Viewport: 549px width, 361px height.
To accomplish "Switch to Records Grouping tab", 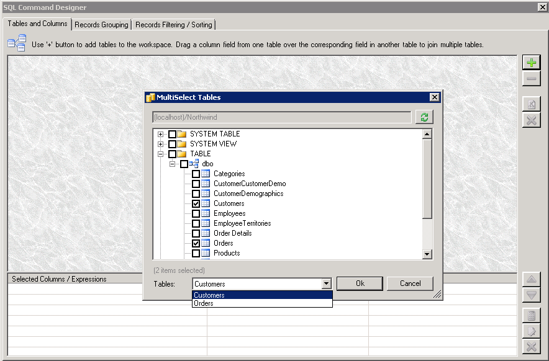I will click(101, 25).
